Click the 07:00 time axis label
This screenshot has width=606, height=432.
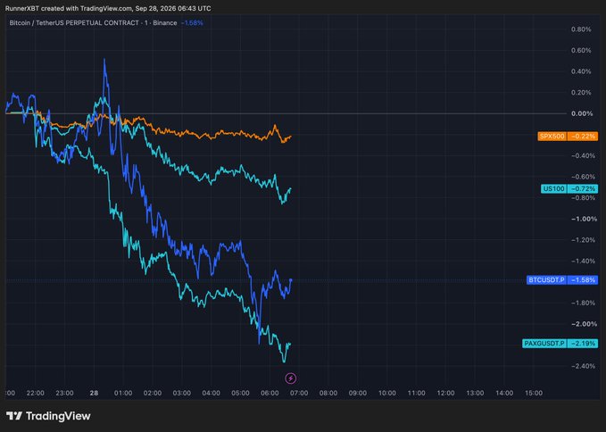tap(299, 393)
